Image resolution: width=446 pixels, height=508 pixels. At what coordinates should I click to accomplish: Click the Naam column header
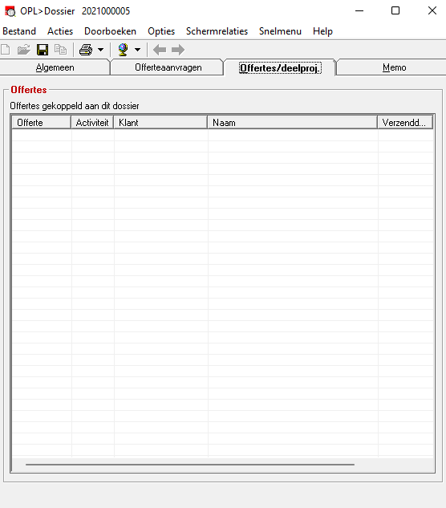[x=293, y=123]
